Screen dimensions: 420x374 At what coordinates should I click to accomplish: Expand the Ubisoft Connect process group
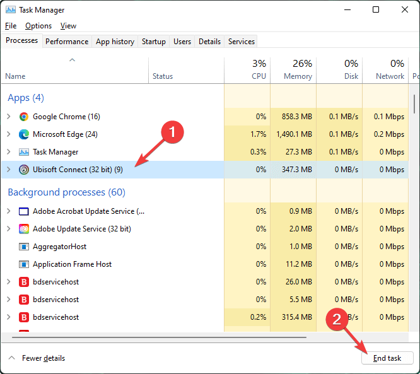pyautogui.click(x=9, y=170)
